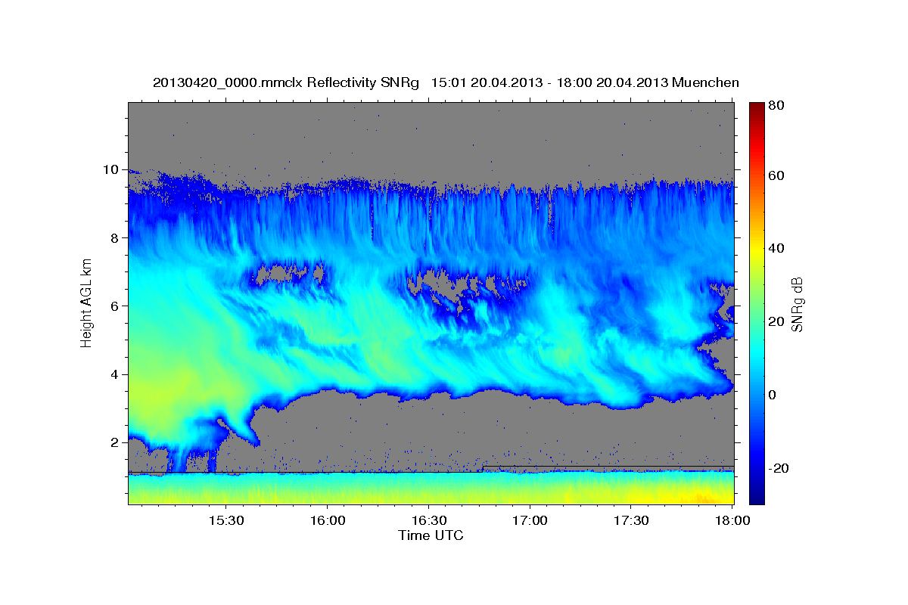The image size is (908, 605).
Task: Click the height tick label 4
Action: 114,374
